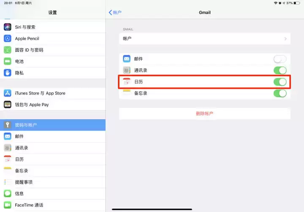Turn off the 备忘录 switch for Gmail

coord(280,93)
